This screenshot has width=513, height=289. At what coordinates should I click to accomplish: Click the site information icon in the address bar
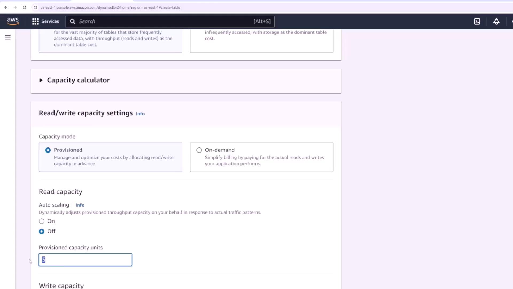tap(35, 7)
